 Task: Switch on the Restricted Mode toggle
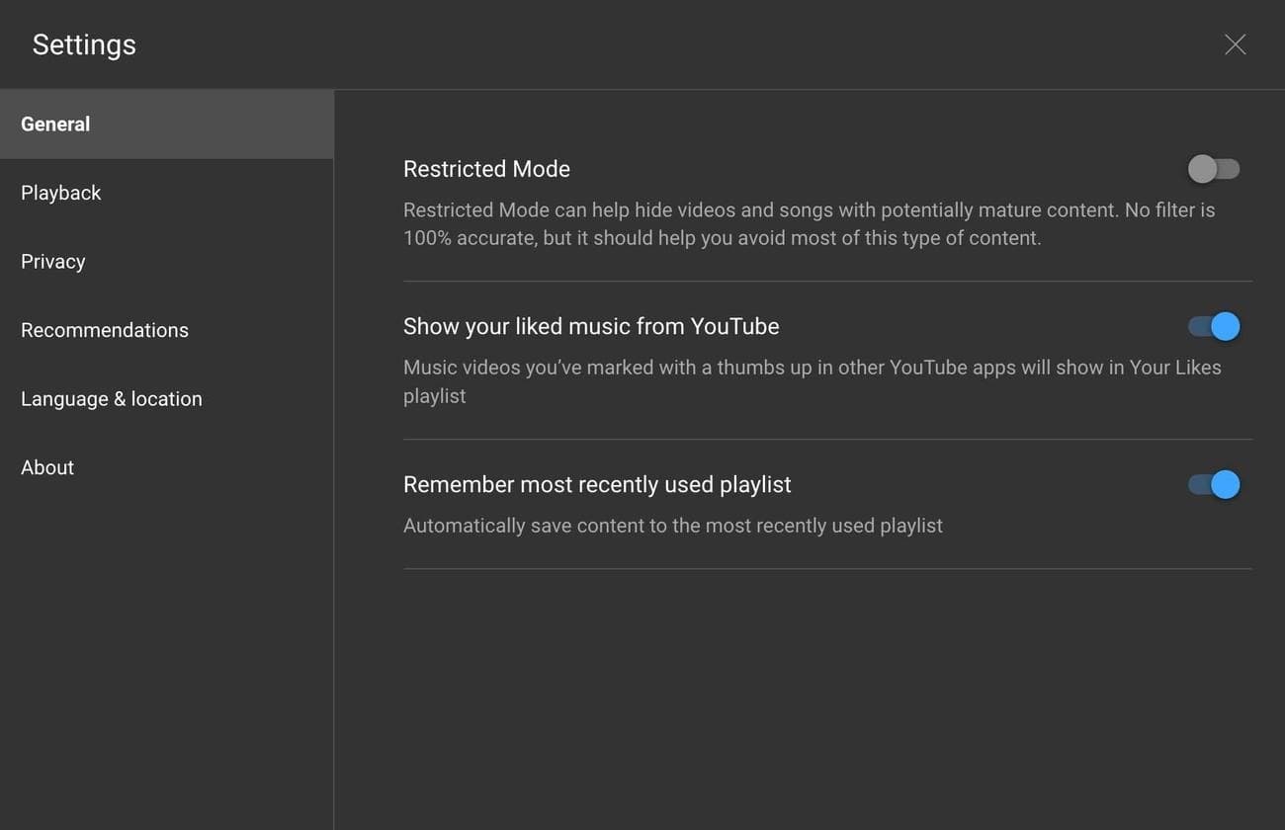1213,169
